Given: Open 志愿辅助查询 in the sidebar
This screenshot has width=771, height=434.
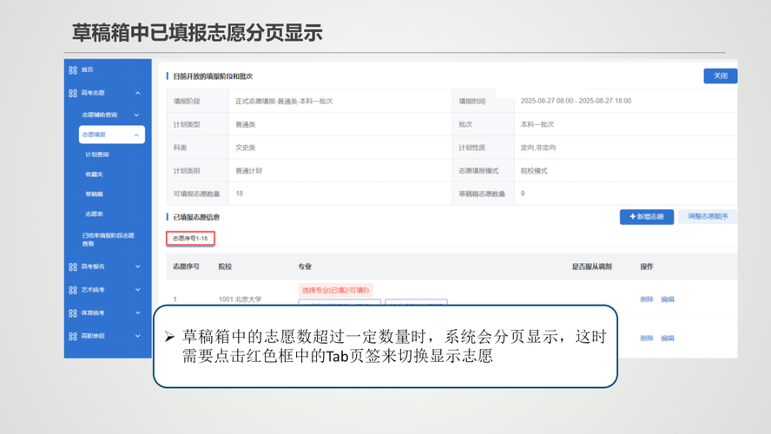Looking at the screenshot, I should 99,115.
